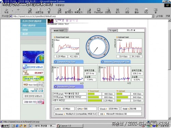
Task: Click the Stop toolbar icon
Action: [x=30, y=11]
